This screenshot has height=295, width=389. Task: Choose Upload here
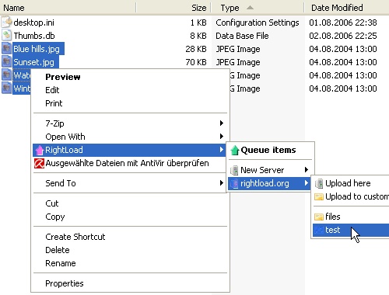click(x=351, y=183)
